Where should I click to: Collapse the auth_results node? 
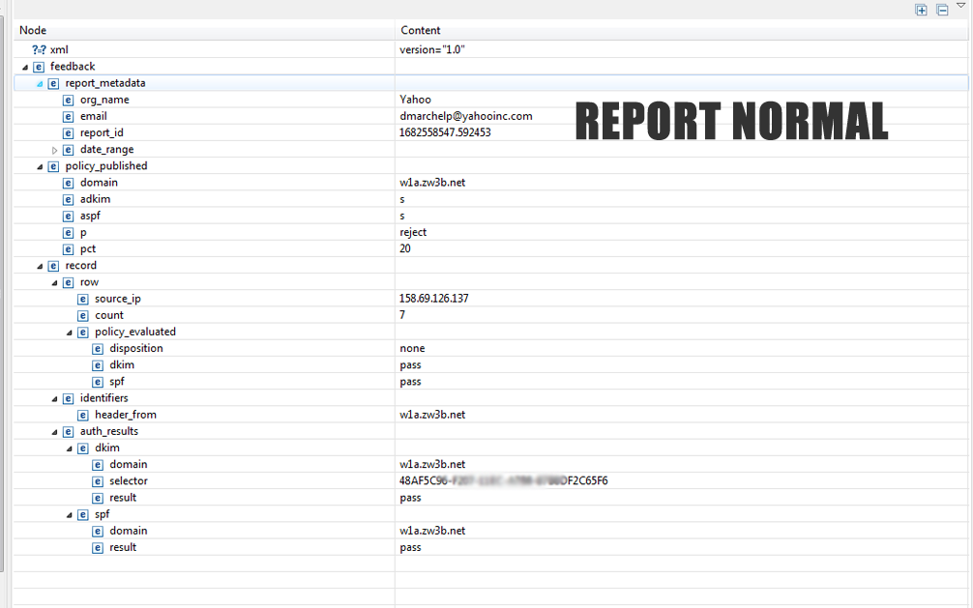55,432
